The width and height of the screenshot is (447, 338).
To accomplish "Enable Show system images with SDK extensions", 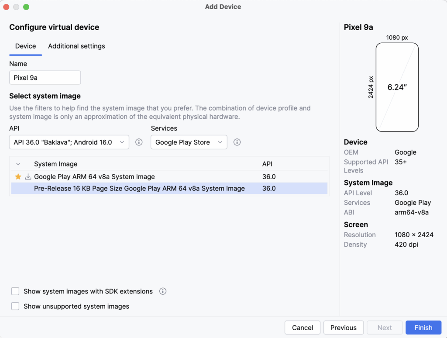I will (15, 291).
